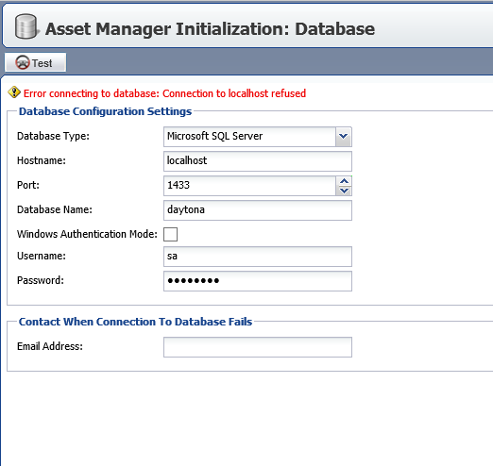
Task: Click the Password label
Action: pos(41,280)
